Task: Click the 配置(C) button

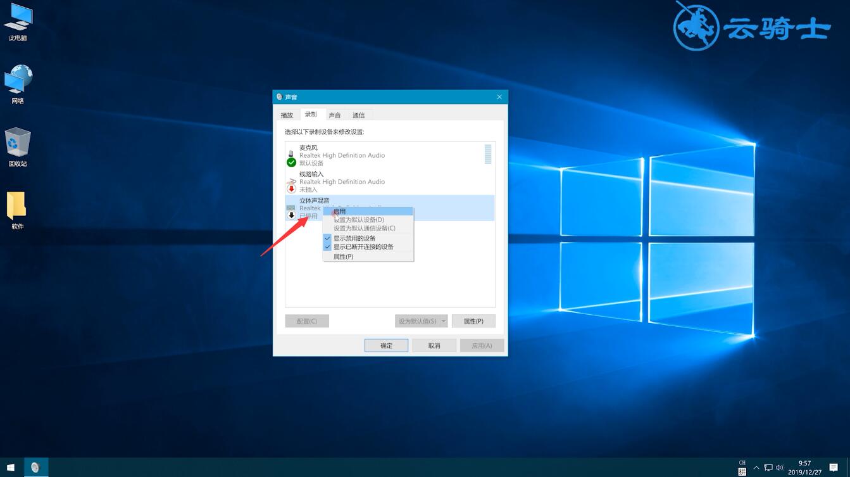Action: [307, 321]
